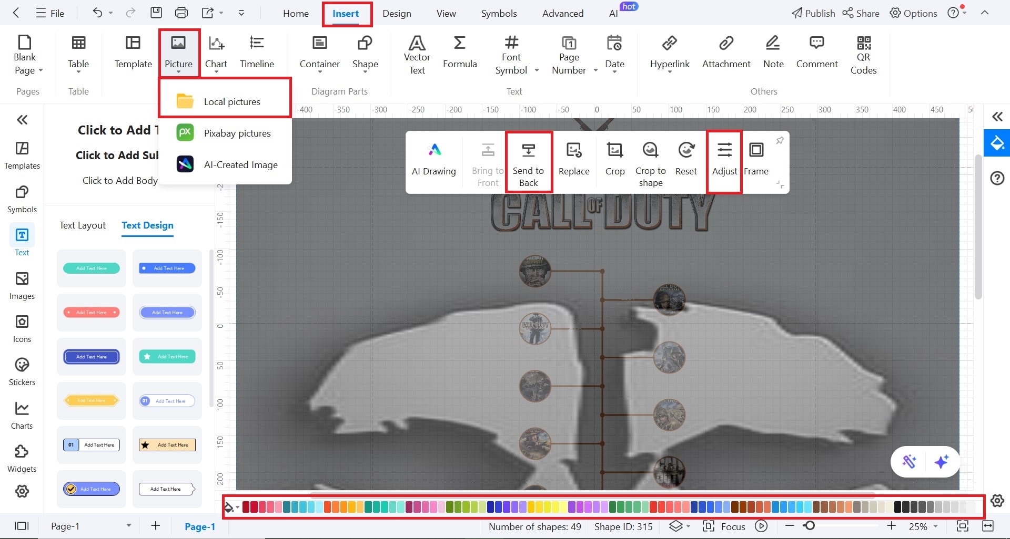Image resolution: width=1010 pixels, height=539 pixels.
Task: Open the View tab
Action: click(x=446, y=14)
